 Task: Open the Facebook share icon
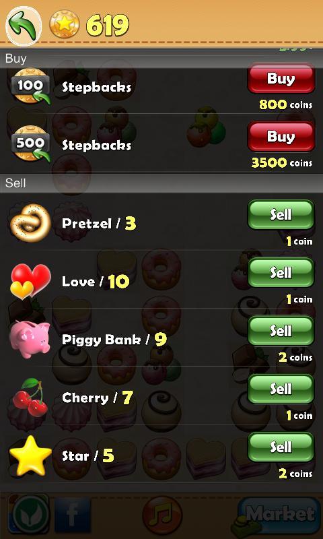click(73, 515)
